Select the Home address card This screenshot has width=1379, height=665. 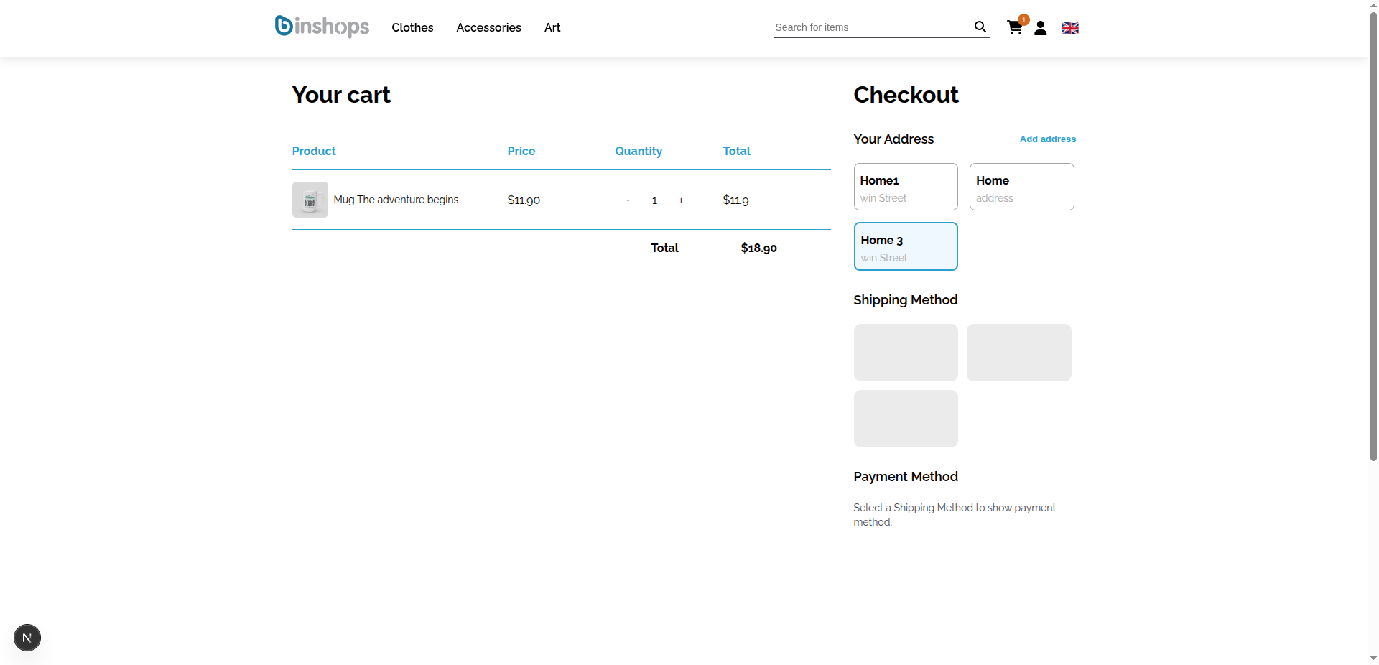pyautogui.click(x=1021, y=187)
